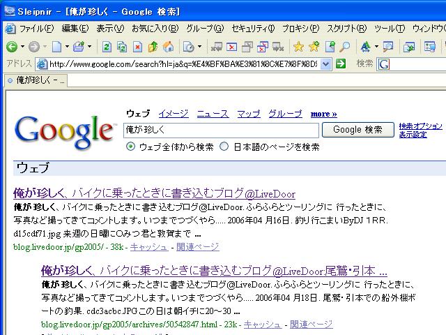This screenshot has height=335, width=446.
Task: Click the magnifying glass search icon
Action: (x=345, y=47)
